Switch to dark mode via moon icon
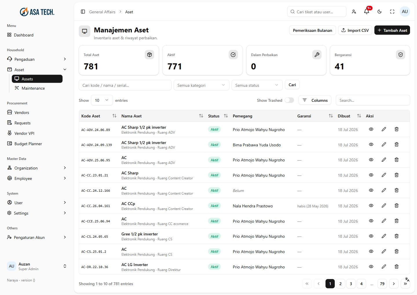Image resolution: width=417 pixels, height=295 pixels. click(379, 12)
